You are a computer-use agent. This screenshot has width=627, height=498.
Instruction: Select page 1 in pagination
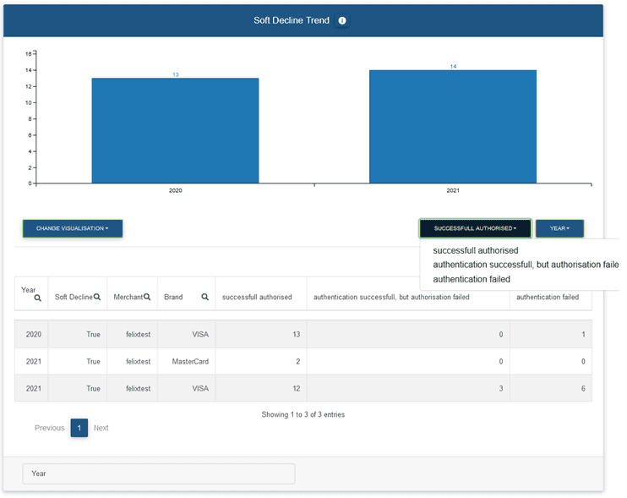coord(79,428)
